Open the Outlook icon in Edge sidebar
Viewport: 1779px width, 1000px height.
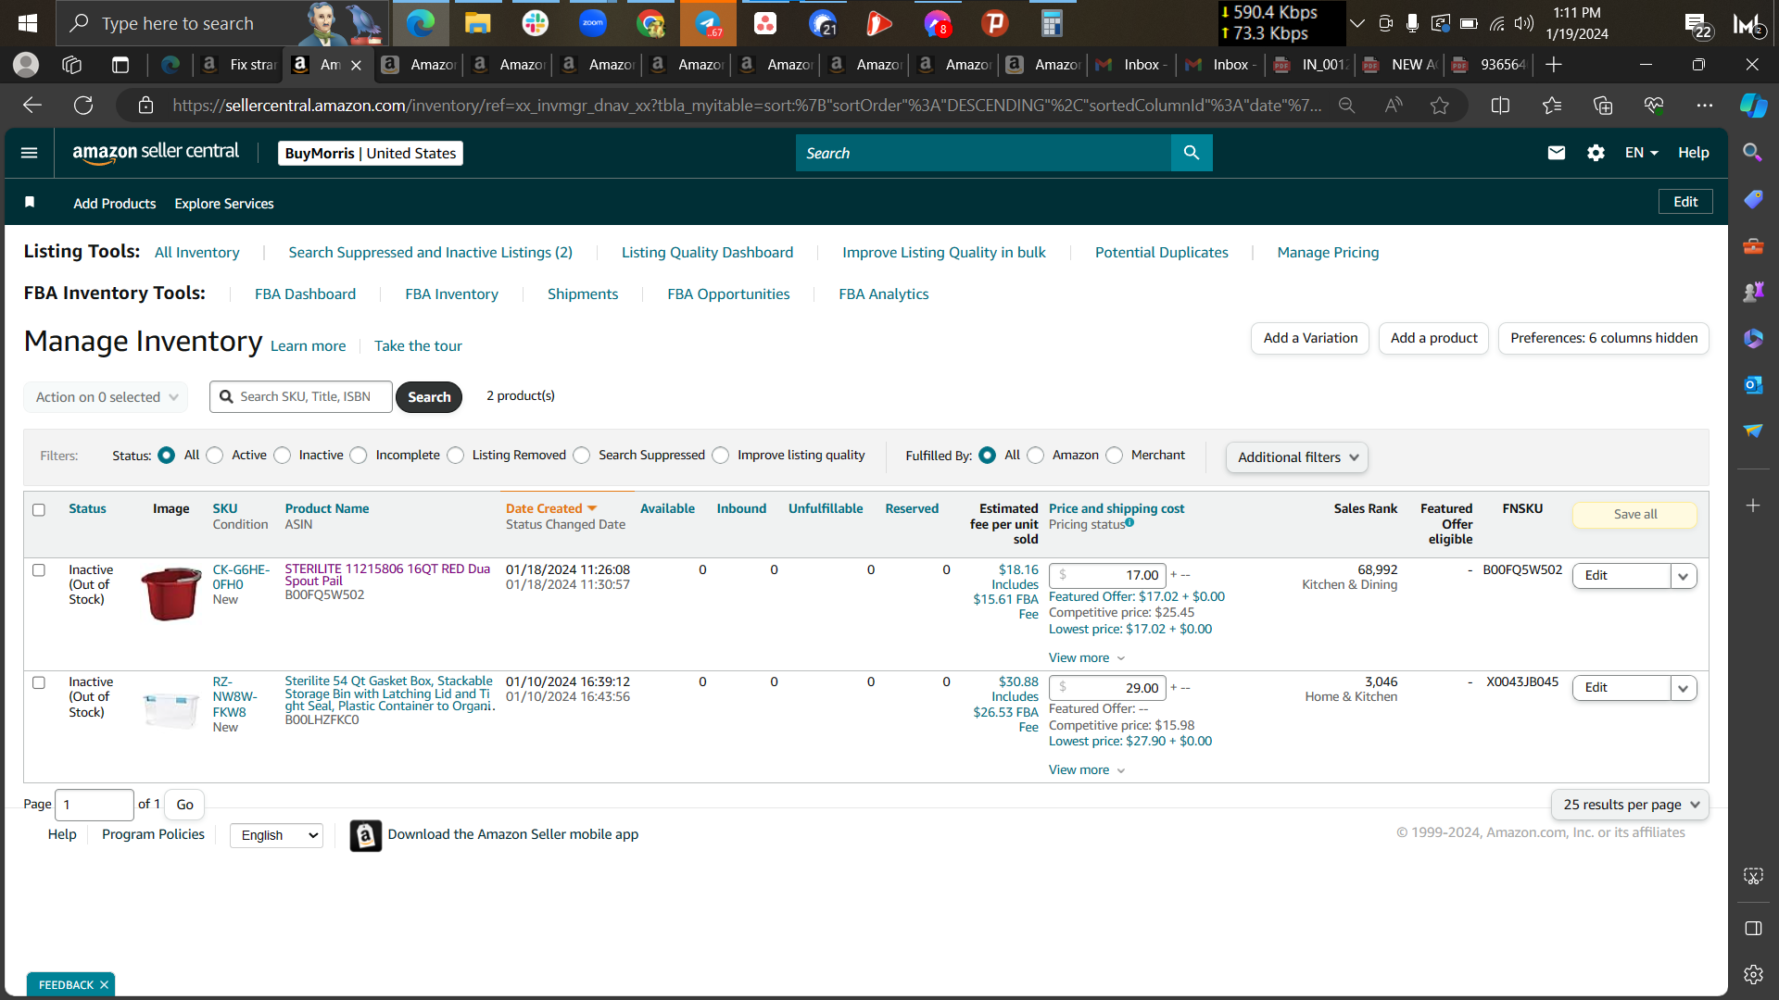pos(1753,384)
